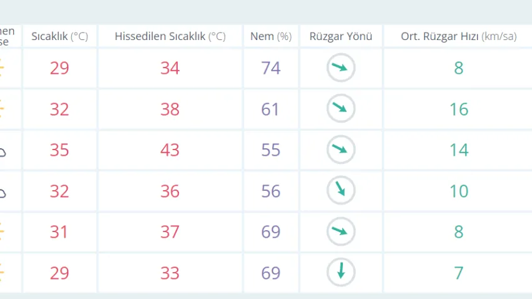This screenshot has width=532, height=299.
Task: Select the wind speed value 14
Action: 458,150
